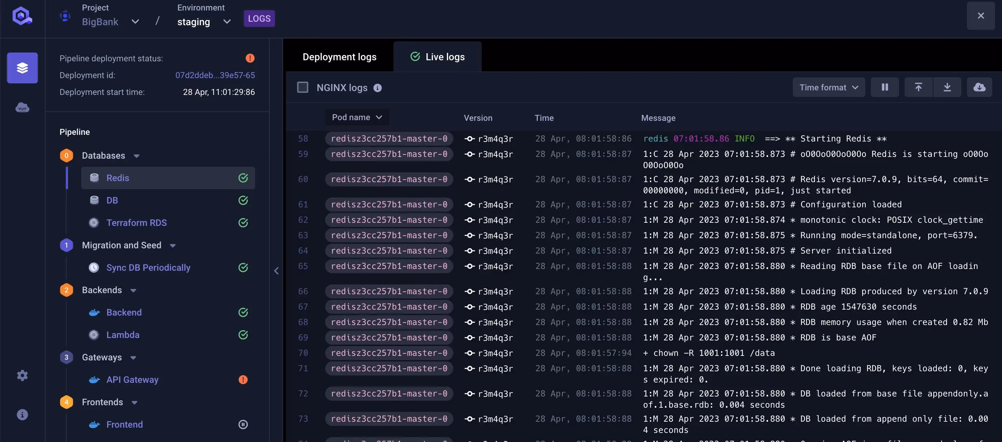Viewport: 1002px width, 442px height.
Task: Click the success check beside Redis
Action: click(243, 178)
